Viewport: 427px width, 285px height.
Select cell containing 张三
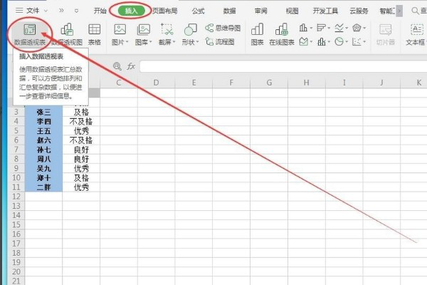coord(43,112)
